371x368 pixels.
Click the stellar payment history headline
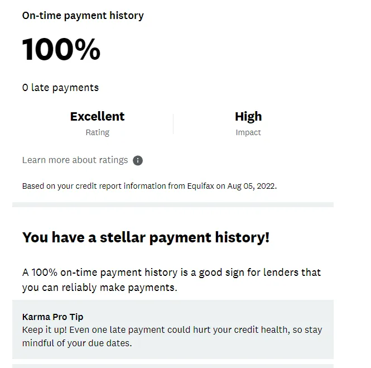click(146, 237)
